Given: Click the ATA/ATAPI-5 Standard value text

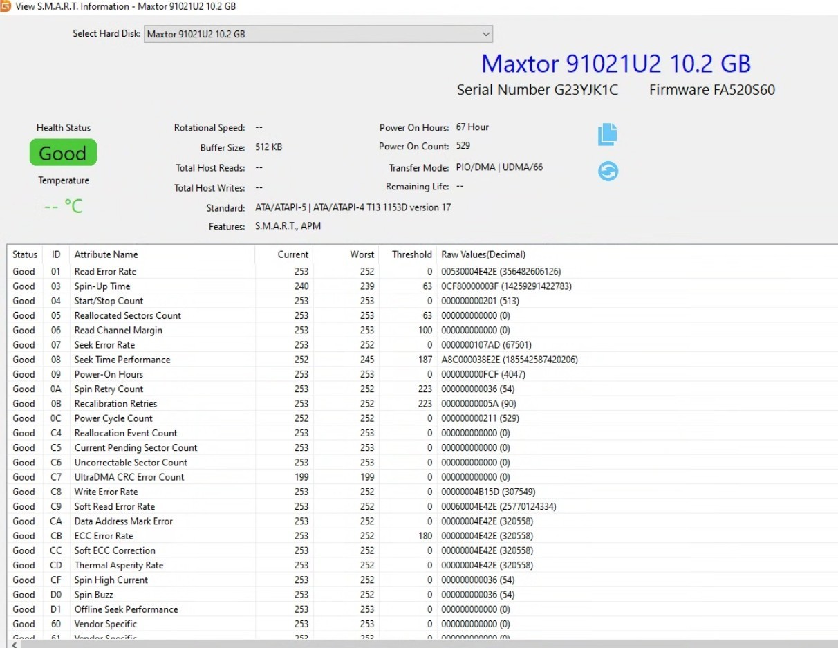Looking at the screenshot, I should (x=353, y=207).
